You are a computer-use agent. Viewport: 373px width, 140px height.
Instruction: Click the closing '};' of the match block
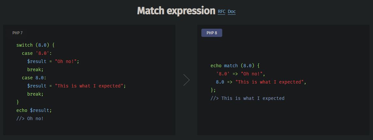point(213,90)
